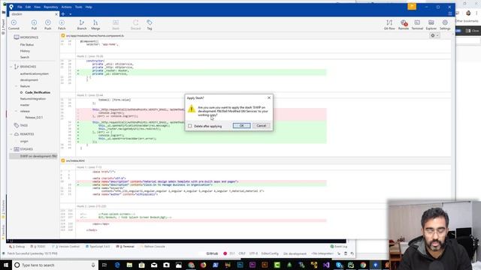481x270 pixels.
Task: Open Explorer from the toolbar
Action: tap(431, 25)
